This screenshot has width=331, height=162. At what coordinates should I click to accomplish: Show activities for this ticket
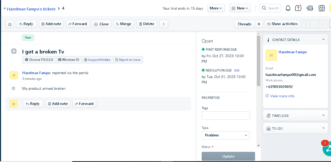click(282, 24)
